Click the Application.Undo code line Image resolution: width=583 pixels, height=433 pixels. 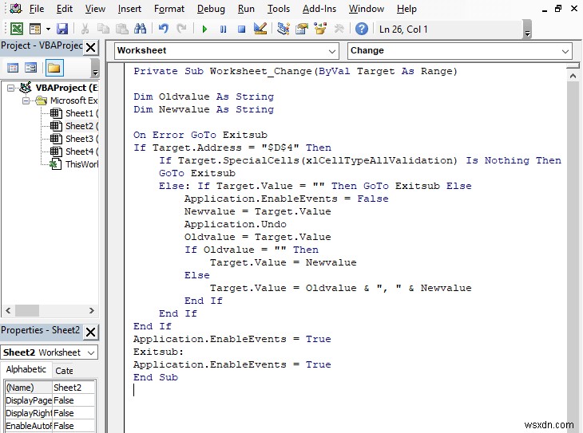point(236,224)
